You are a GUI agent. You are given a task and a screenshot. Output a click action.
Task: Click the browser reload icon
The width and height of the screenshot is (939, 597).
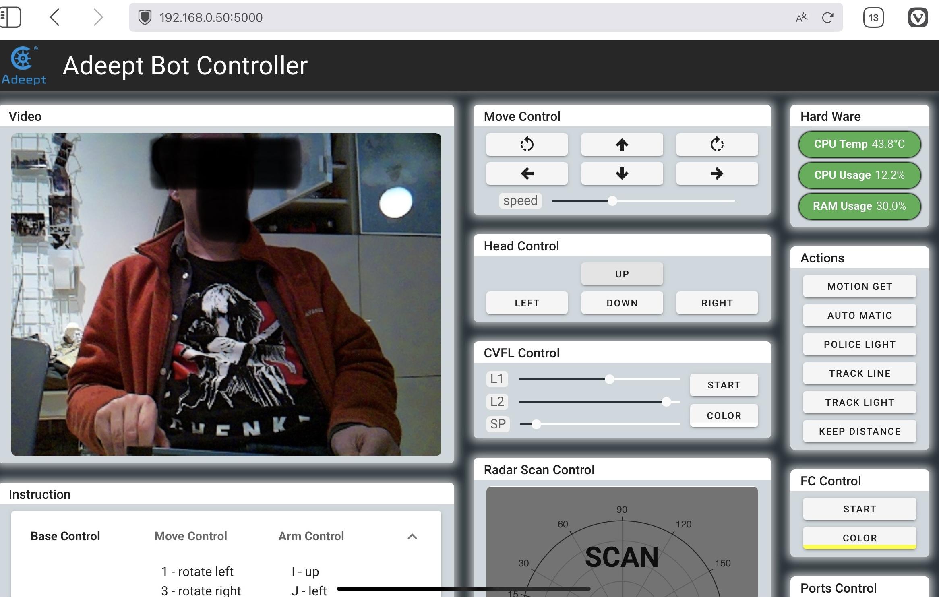[x=827, y=17]
